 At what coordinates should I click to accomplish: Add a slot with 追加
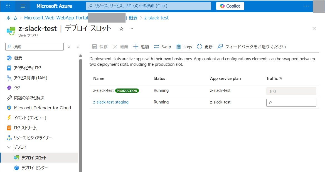pyautogui.click(x=141, y=47)
